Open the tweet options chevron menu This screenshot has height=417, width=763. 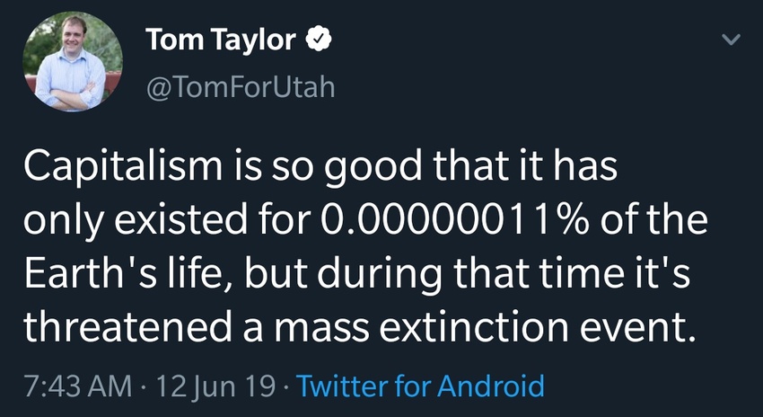tap(732, 40)
